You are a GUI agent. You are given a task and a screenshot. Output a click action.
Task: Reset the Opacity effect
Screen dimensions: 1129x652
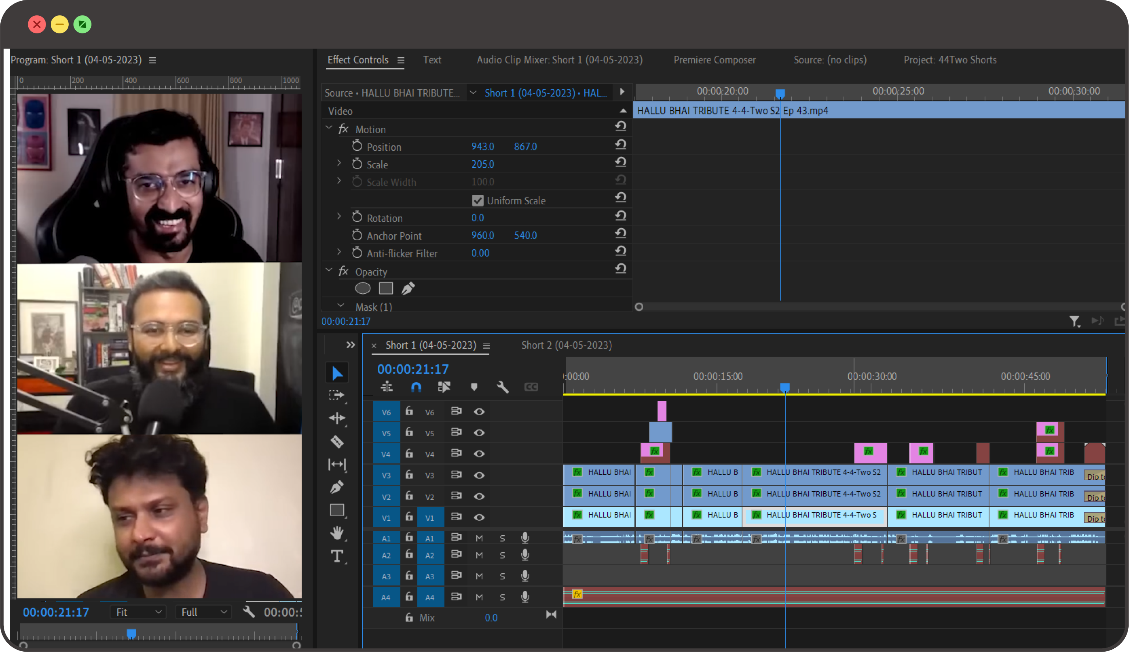[621, 269]
